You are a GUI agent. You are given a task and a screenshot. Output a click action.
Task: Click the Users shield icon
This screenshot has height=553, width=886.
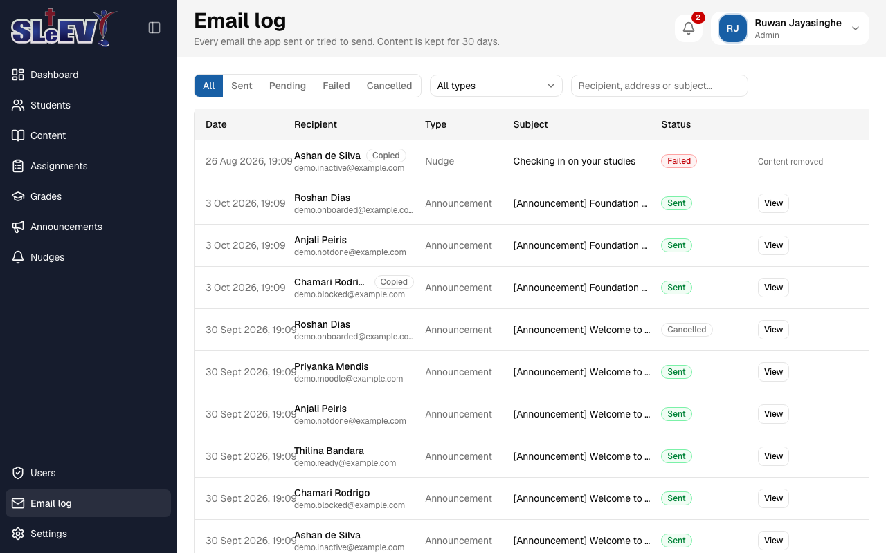(18, 473)
